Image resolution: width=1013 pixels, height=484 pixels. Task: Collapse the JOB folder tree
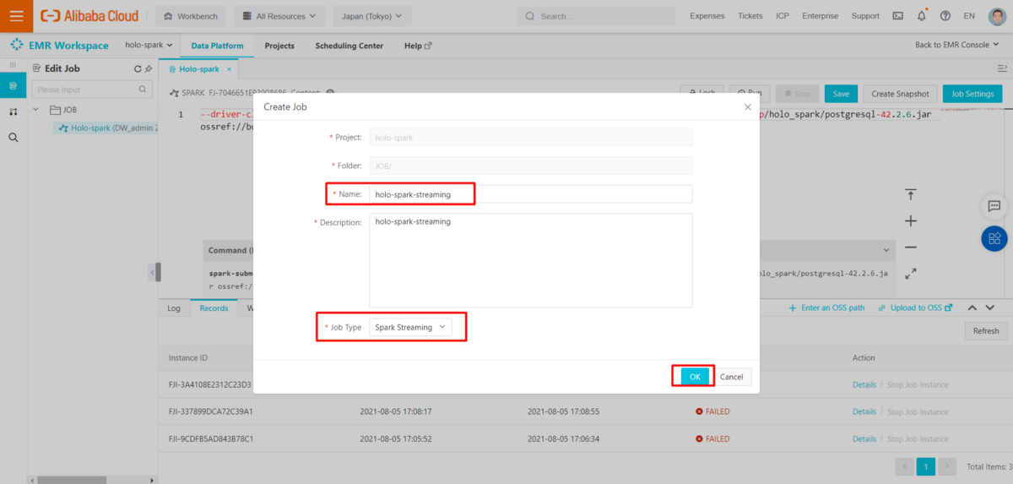(x=36, y=110)
